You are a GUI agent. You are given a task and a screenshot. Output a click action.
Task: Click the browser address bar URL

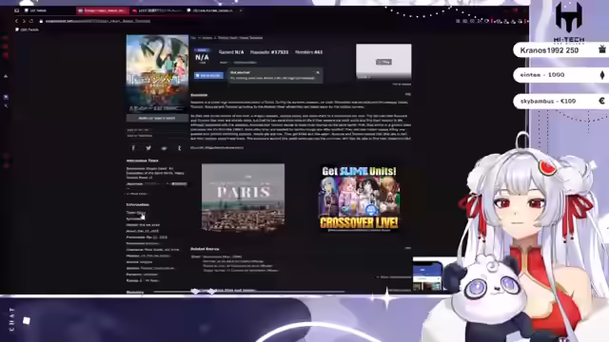point(97,21)
